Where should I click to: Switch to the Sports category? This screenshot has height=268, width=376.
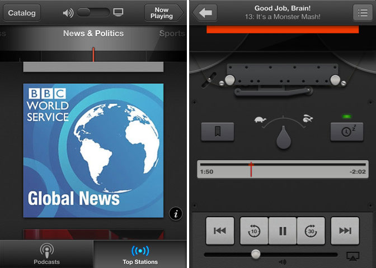172,33
